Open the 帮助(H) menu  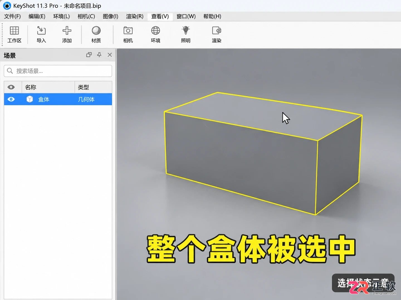coord(212,16)
